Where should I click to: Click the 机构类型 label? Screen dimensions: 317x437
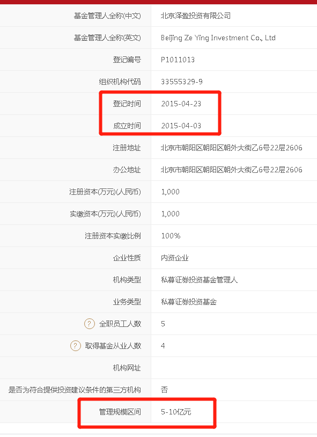pos(127,280)
